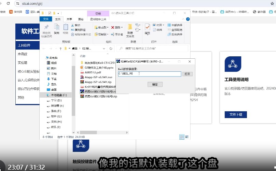This screenshot has height=171, width=276.
Task: Click the large icons view icon in the status bar
Action: coord(187,137)
